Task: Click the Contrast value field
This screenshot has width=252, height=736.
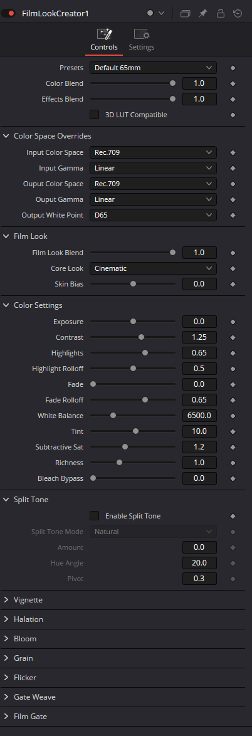Action: pos(199,337)
